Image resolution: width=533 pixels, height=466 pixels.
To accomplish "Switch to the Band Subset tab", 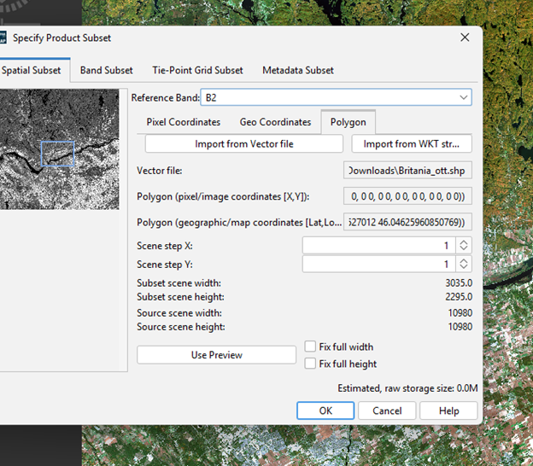I will 107,70.
